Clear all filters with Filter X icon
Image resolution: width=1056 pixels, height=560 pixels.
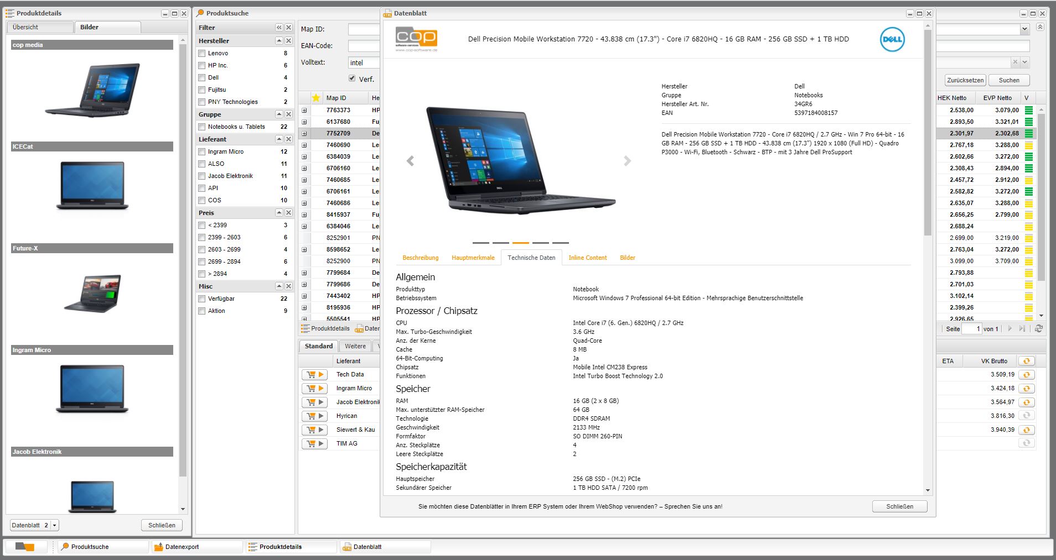(288, 28)
